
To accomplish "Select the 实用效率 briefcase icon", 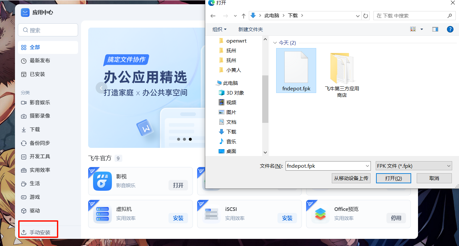I will tap(24, 170).
